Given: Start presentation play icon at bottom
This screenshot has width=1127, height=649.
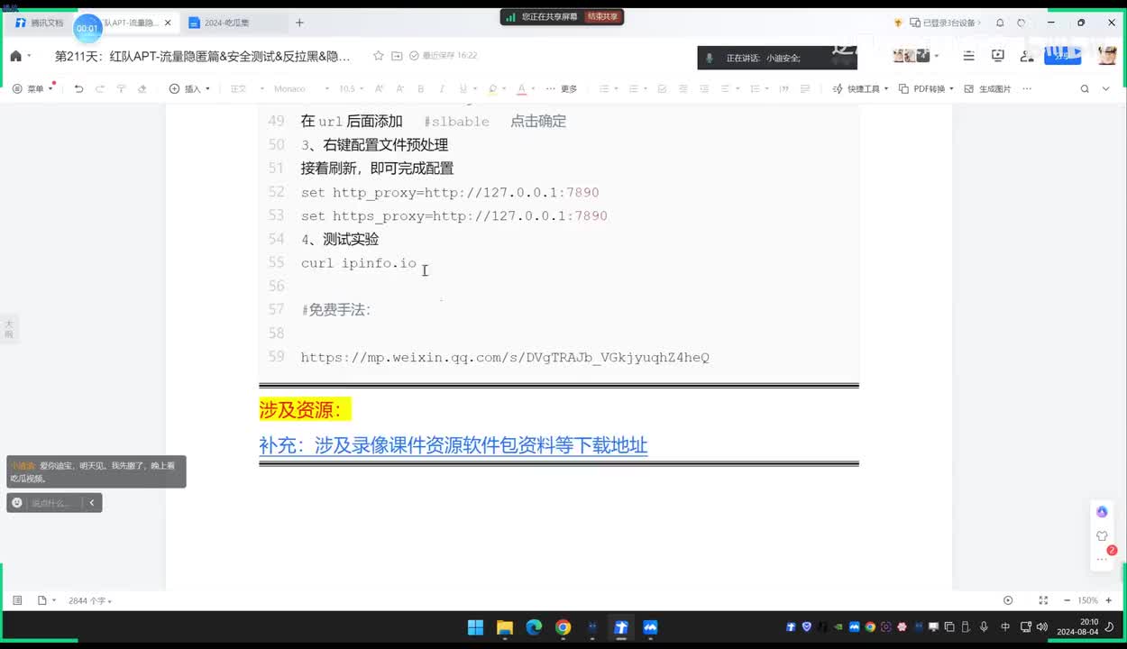Looking at the screenshot, I should [x=1008, y=600].
